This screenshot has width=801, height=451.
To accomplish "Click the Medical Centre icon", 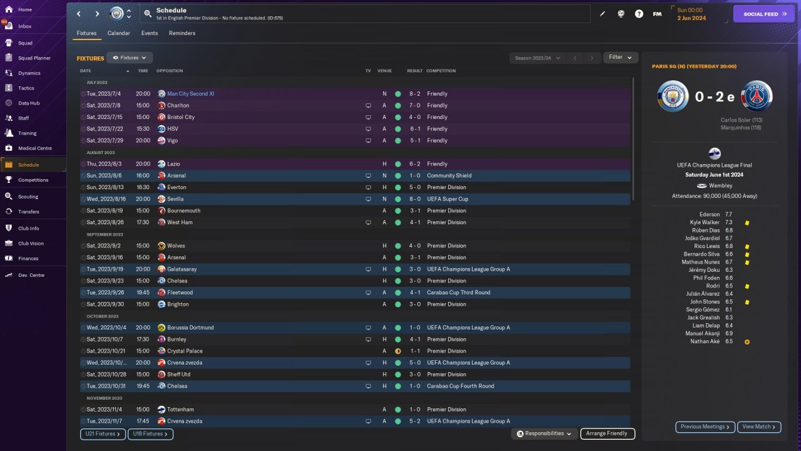I will [x=9, y=148].
